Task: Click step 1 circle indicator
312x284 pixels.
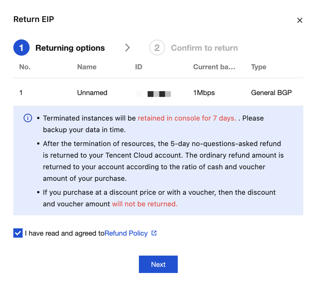Action: [21, 48]
